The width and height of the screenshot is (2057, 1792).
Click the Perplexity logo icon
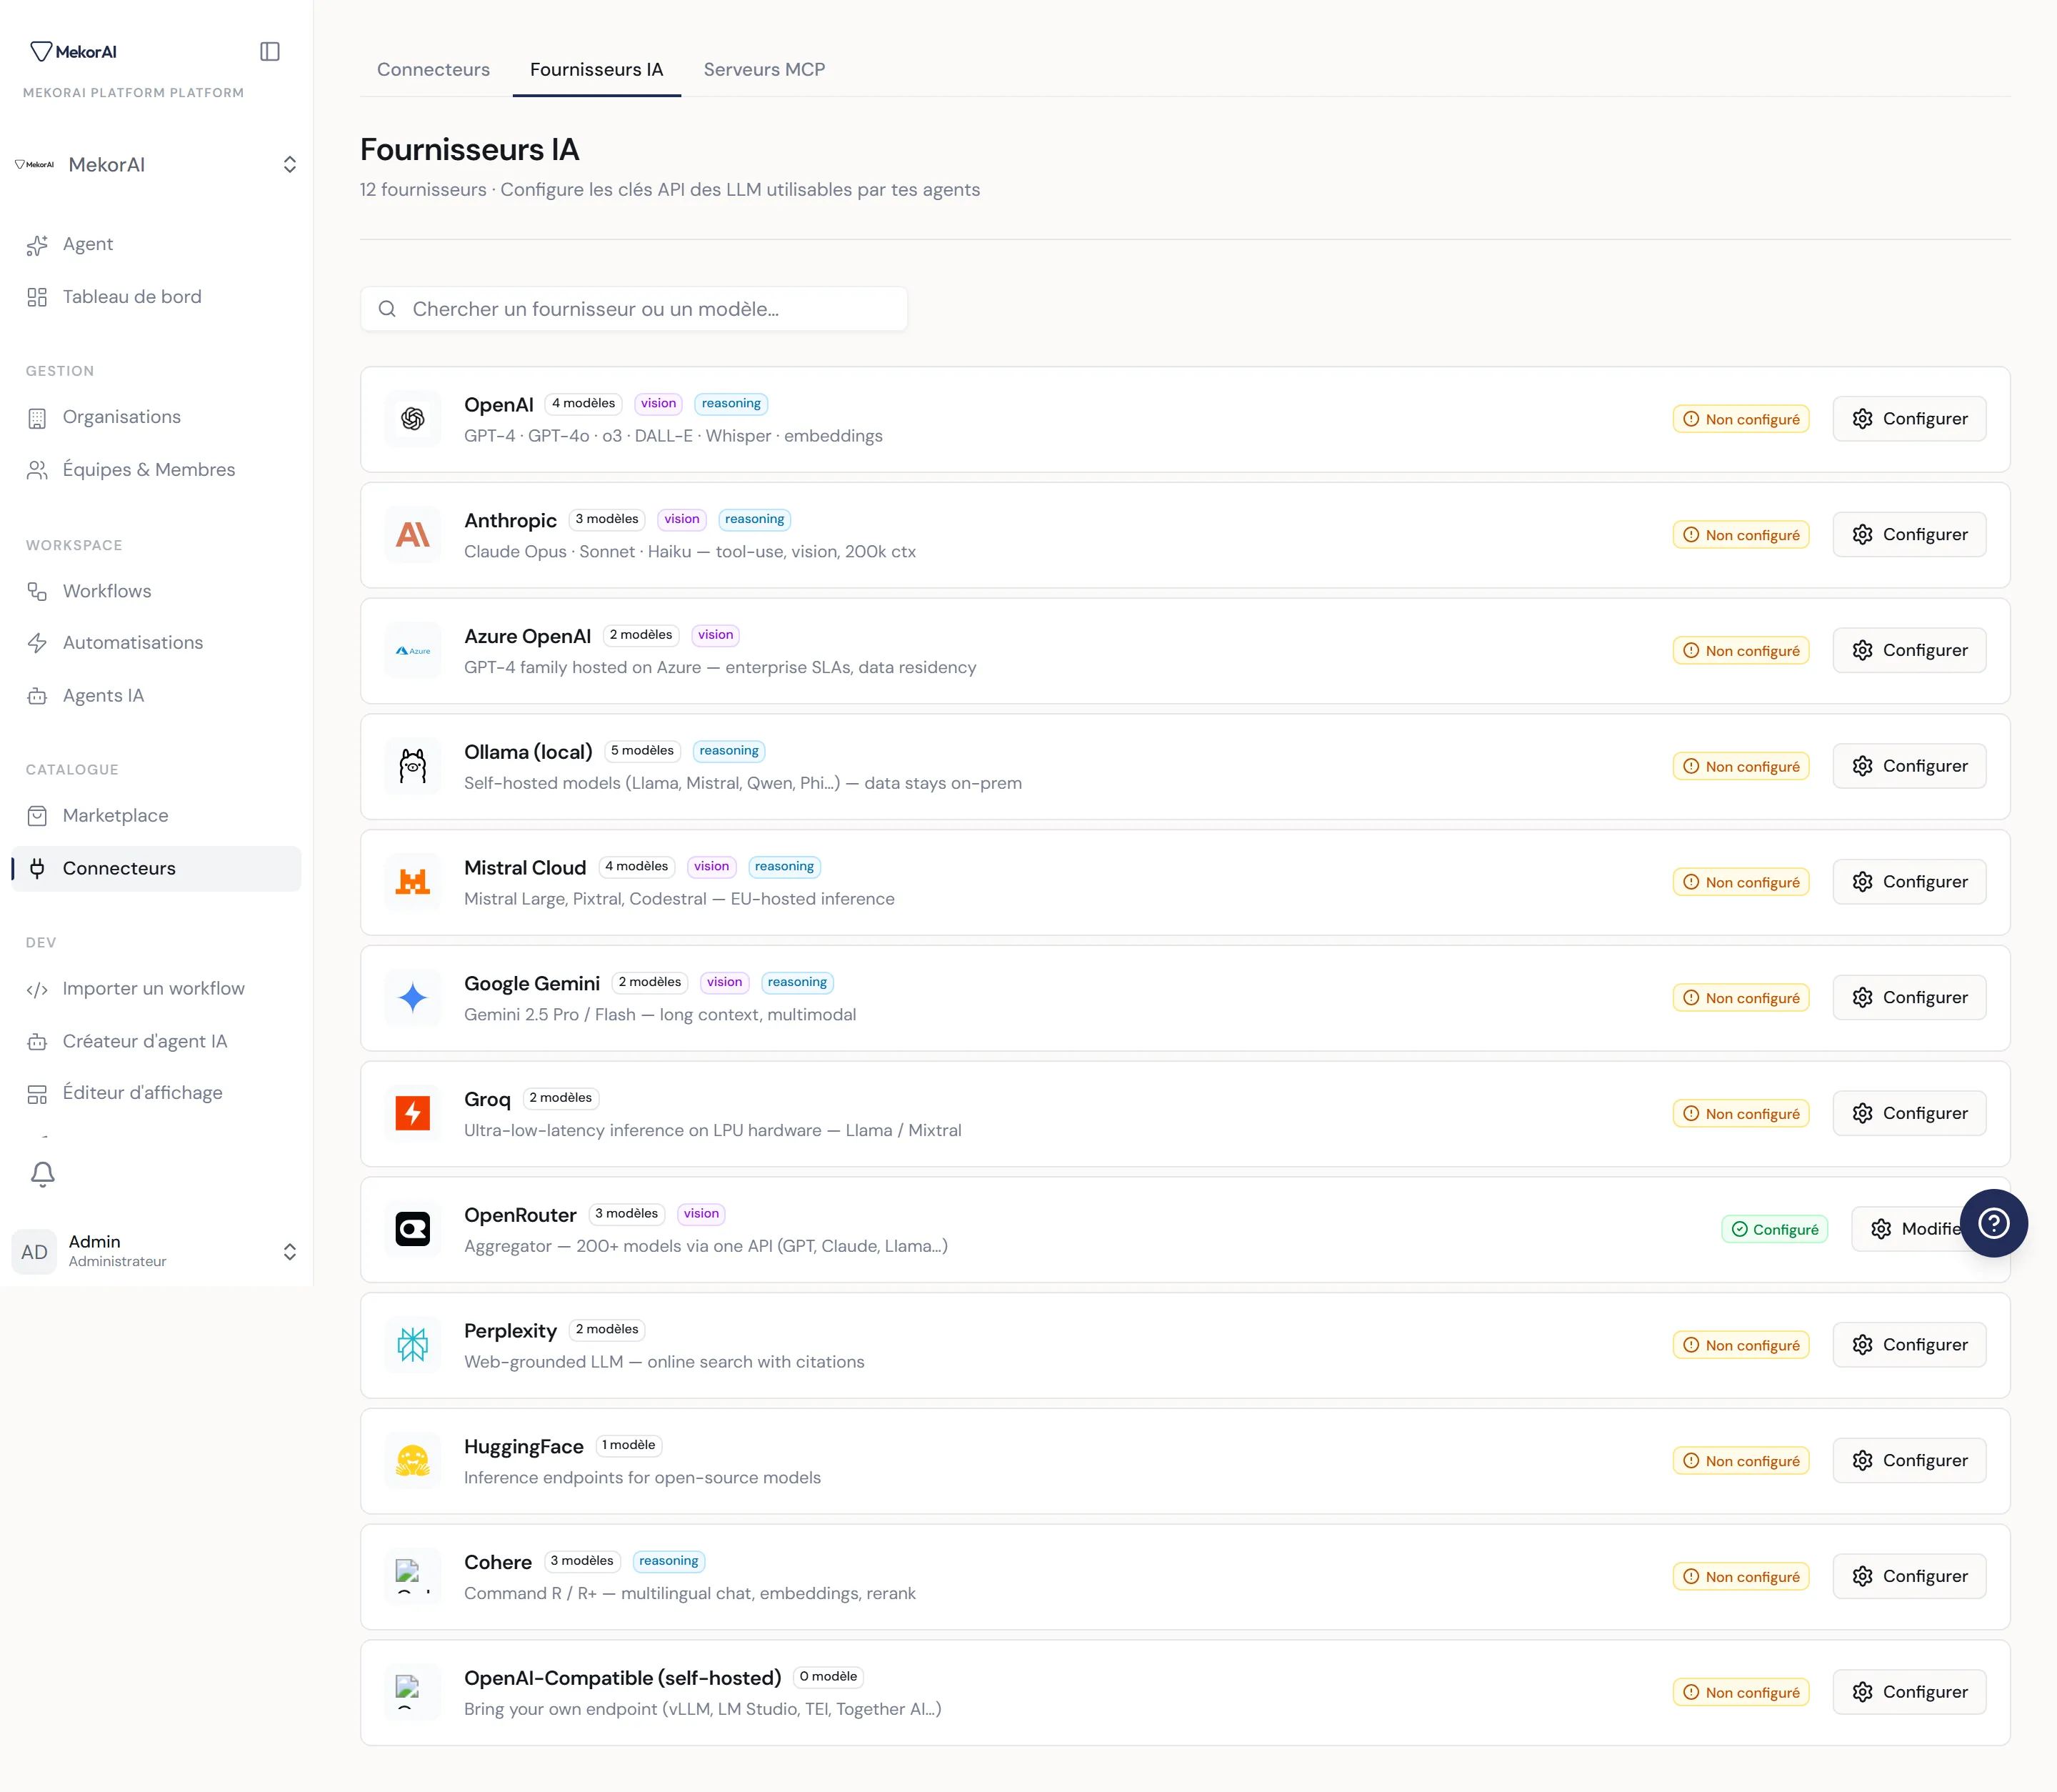click(413, 1345)
